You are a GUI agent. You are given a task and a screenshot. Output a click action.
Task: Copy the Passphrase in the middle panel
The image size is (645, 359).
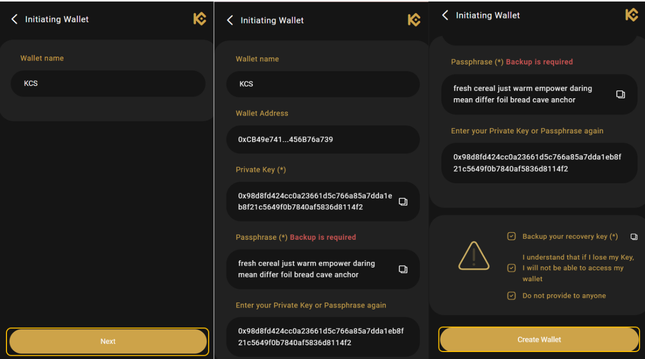point(403,269)
